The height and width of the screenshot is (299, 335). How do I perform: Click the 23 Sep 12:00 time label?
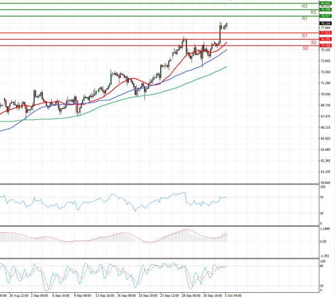click(x=170, y=296)
